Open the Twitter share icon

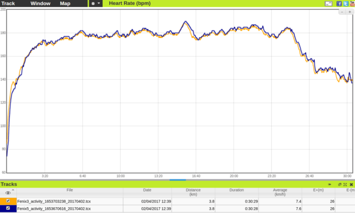[x=345, y=3]
